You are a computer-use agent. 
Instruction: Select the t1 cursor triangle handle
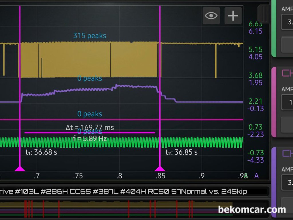[20, 169]
